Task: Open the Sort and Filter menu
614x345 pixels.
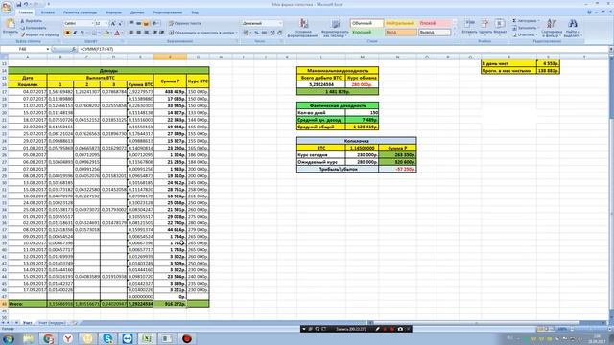Action: click(552, 28)
